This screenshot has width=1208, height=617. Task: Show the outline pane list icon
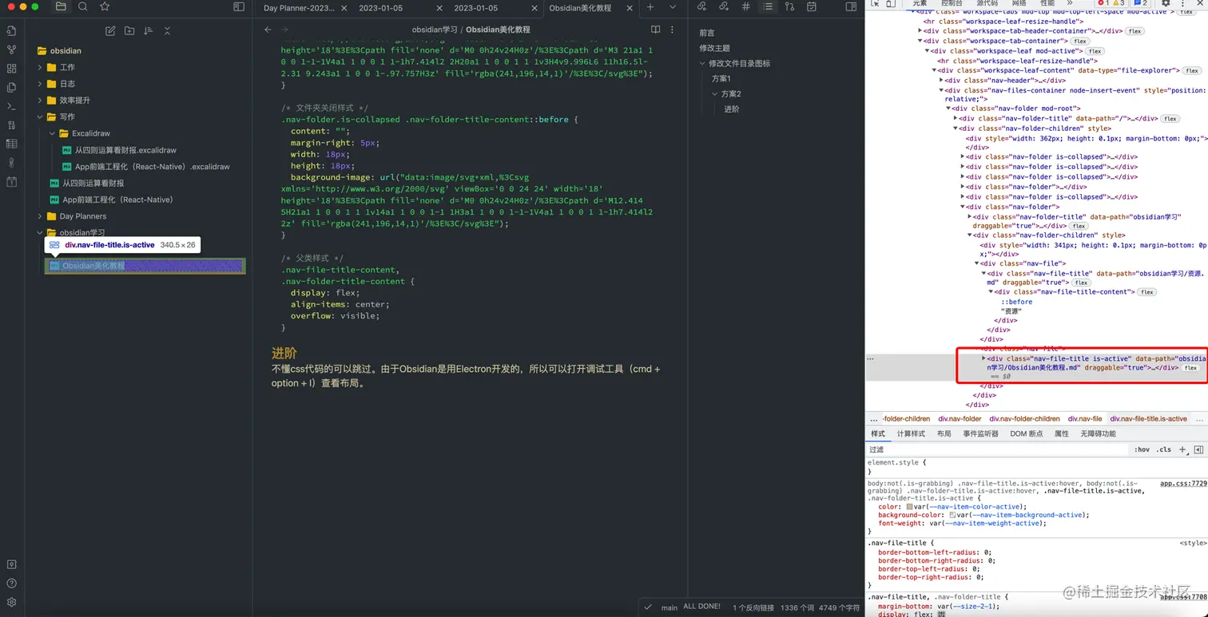[x=768, y=6]
